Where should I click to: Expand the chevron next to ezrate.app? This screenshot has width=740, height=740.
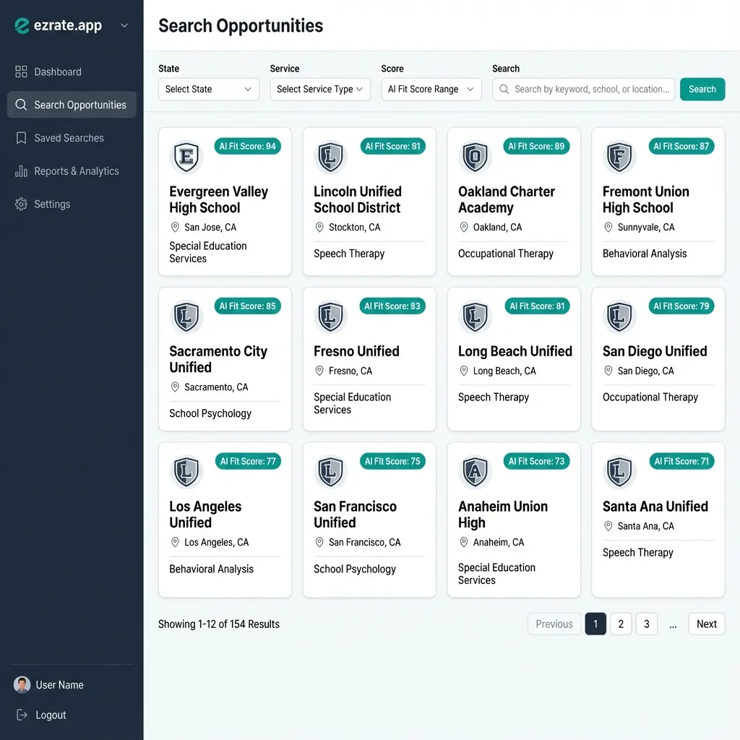(123, 25)
